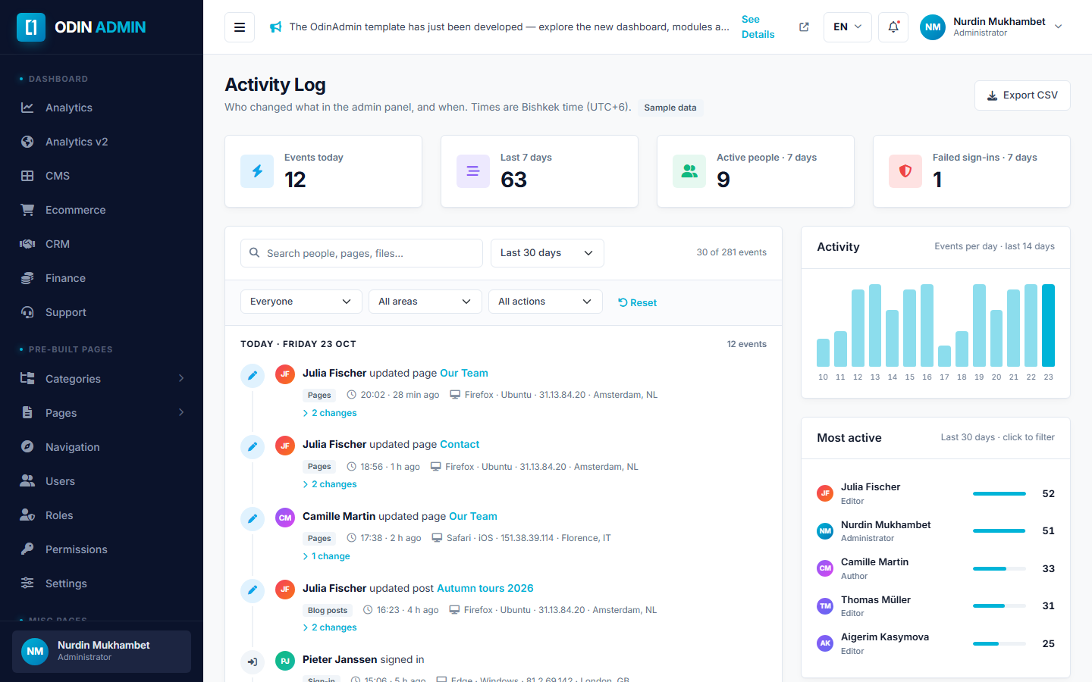Expand 1 change under Camille Martin's update
The image size is (1092, 682).
click(327, 556)
